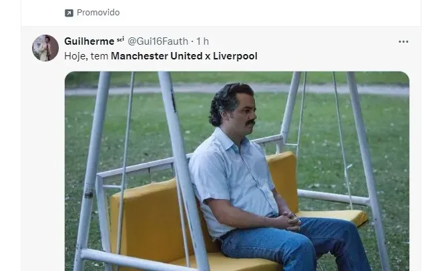Screen dimensions: 426x271
Task: Open the @Gui16Fauth handle link
Action: pyautogui.click(x=158, y=41)
